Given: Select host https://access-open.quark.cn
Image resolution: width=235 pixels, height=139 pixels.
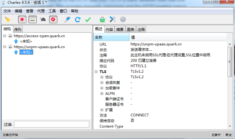Looking at the screenshot, I should coord(39,36).
